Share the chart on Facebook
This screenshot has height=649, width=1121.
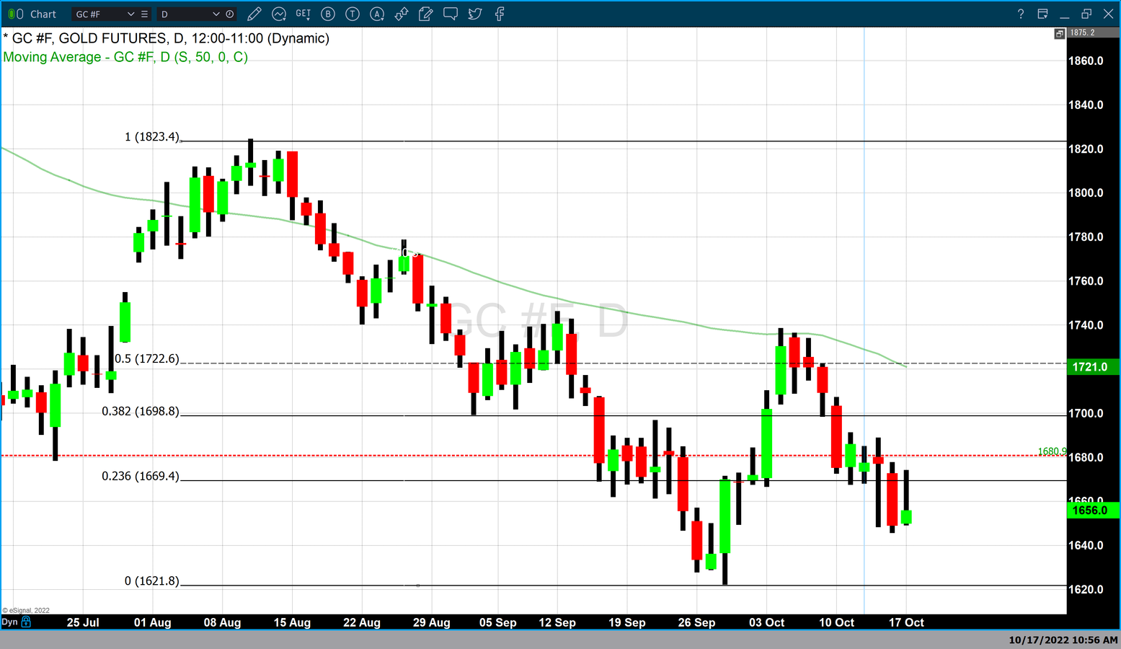500,14
